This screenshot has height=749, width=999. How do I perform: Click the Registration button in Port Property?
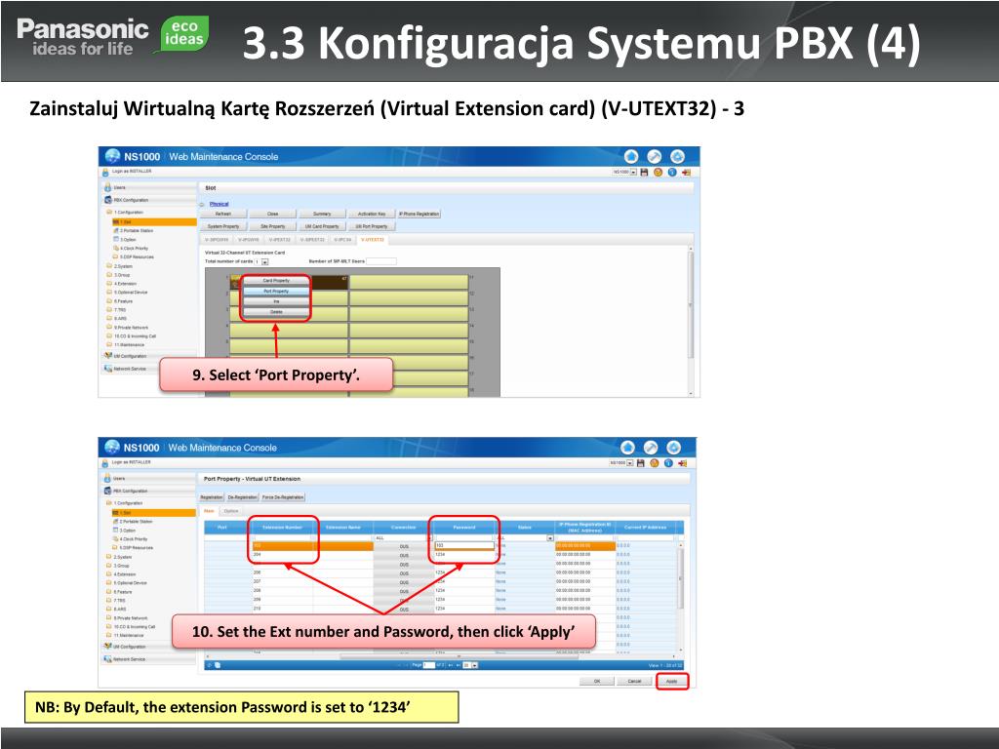click(212, 496)
